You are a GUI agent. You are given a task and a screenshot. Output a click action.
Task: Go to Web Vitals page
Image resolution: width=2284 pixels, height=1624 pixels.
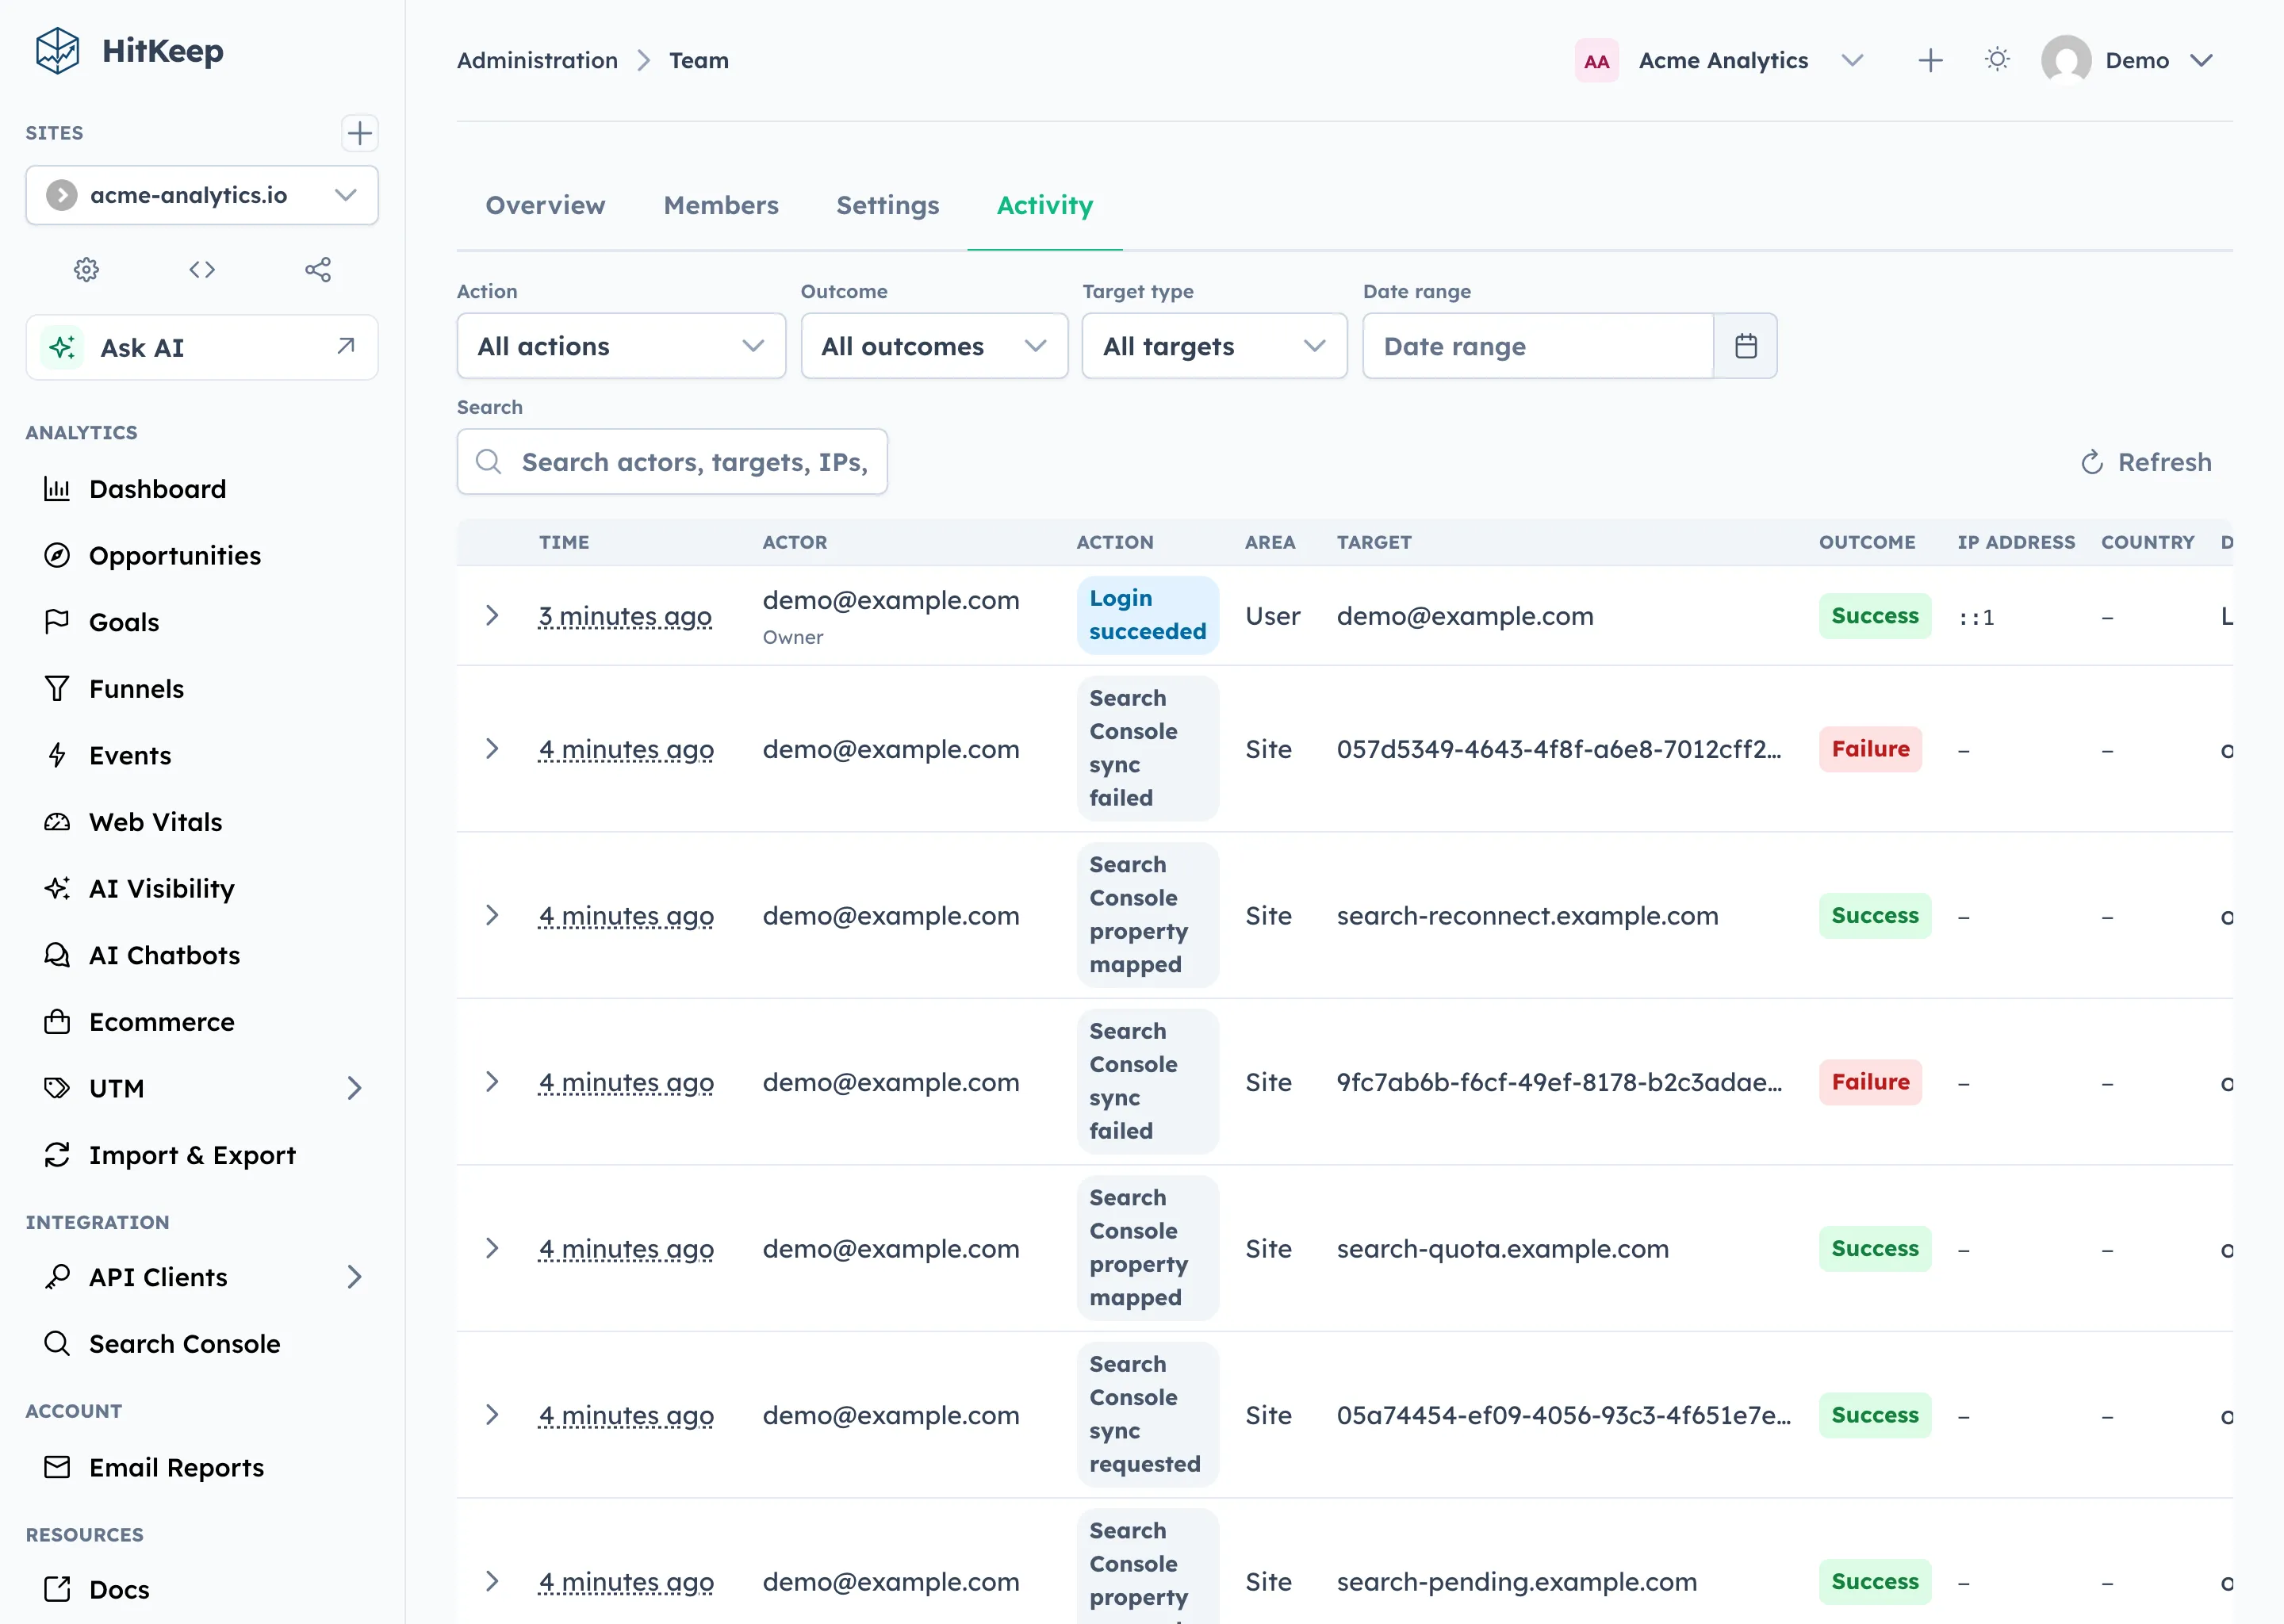pos(202,822)
